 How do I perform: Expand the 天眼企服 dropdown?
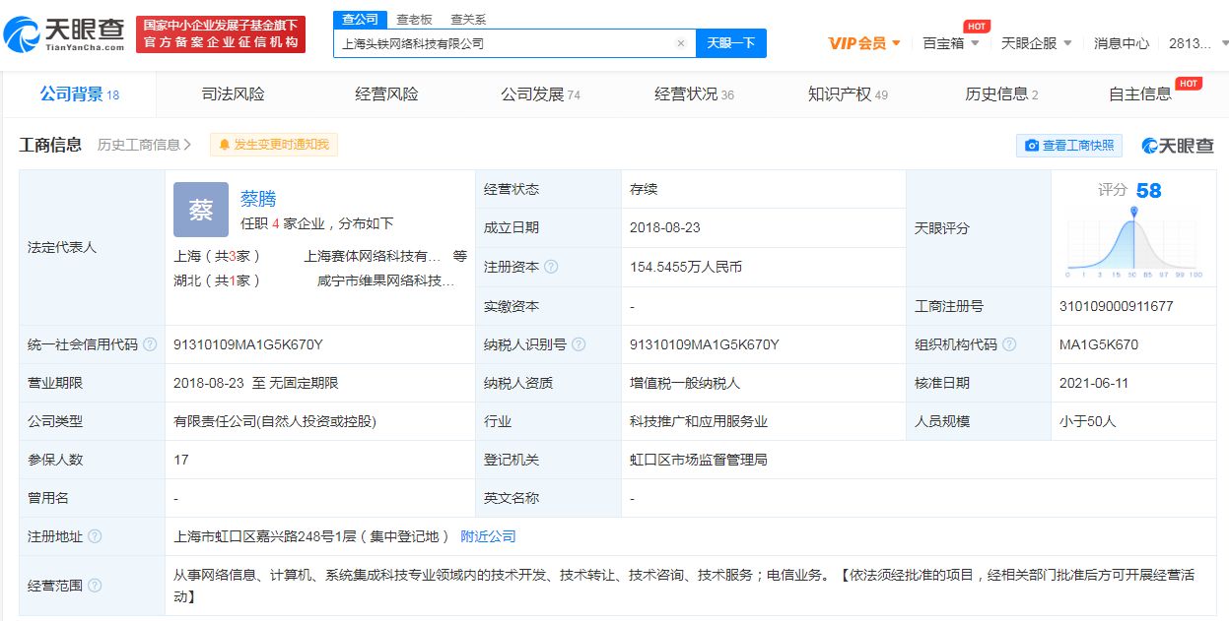coord(1037,43)
